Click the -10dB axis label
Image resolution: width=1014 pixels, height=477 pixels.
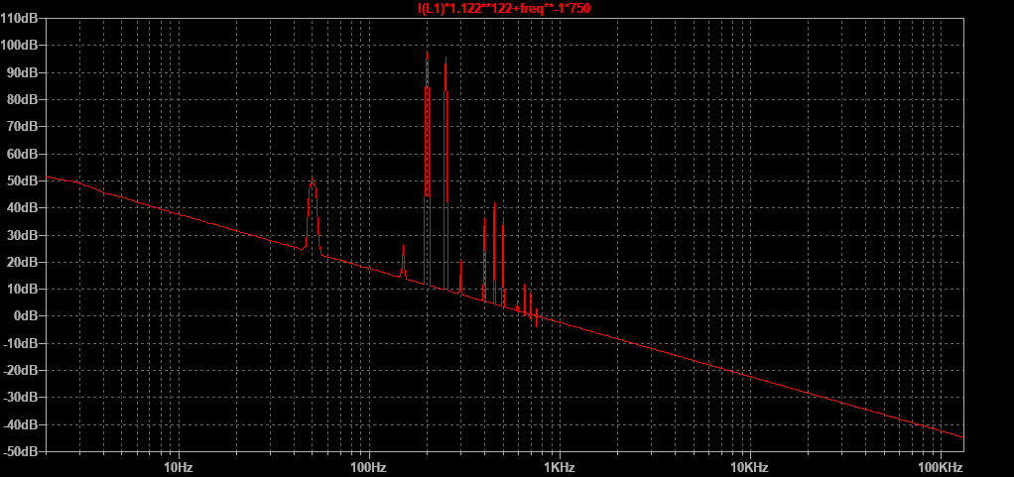(20, 343)
